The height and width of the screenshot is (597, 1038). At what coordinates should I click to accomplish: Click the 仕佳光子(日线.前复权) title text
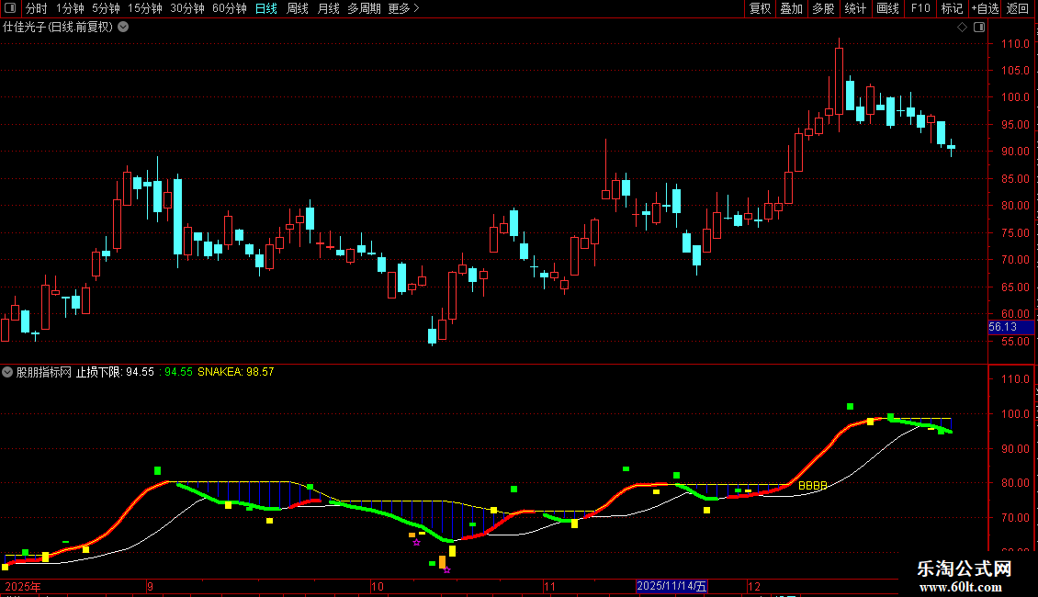pyautogui.click(x=58, y=28)
